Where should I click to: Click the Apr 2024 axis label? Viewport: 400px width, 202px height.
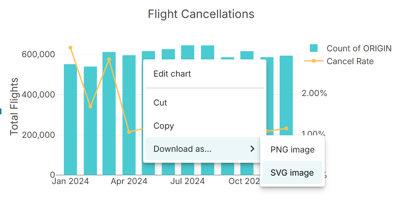click(x=129, y=181)
